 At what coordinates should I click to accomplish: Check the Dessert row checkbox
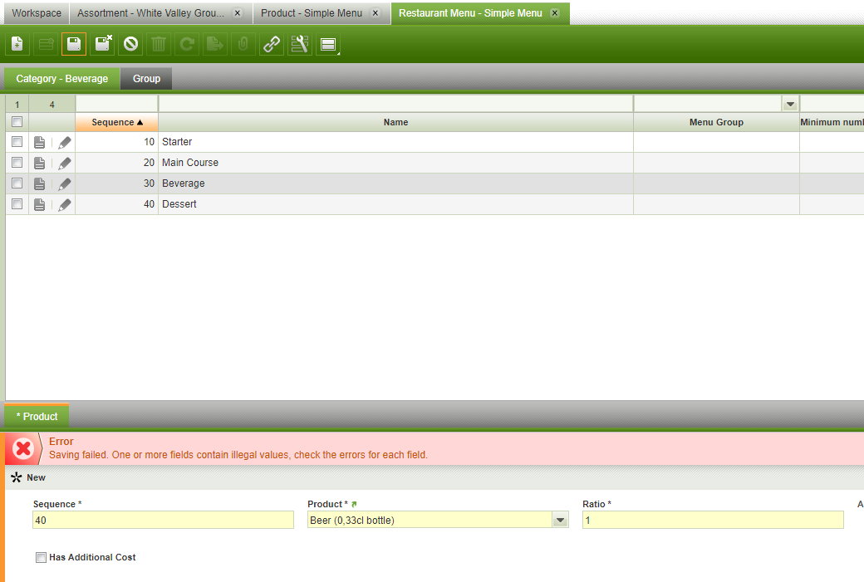click(17, 203)
